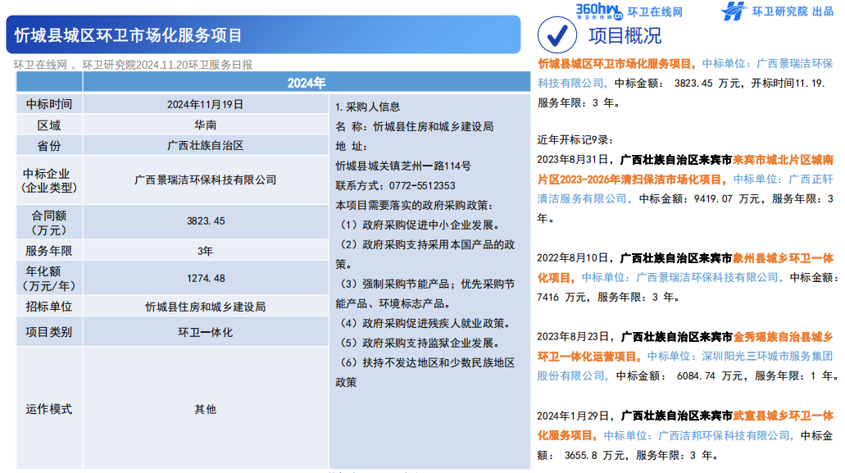Screen dimensions: 845x473
Task: Click the 2024年1月29日 record date
Action: click(x=575, y=416)
